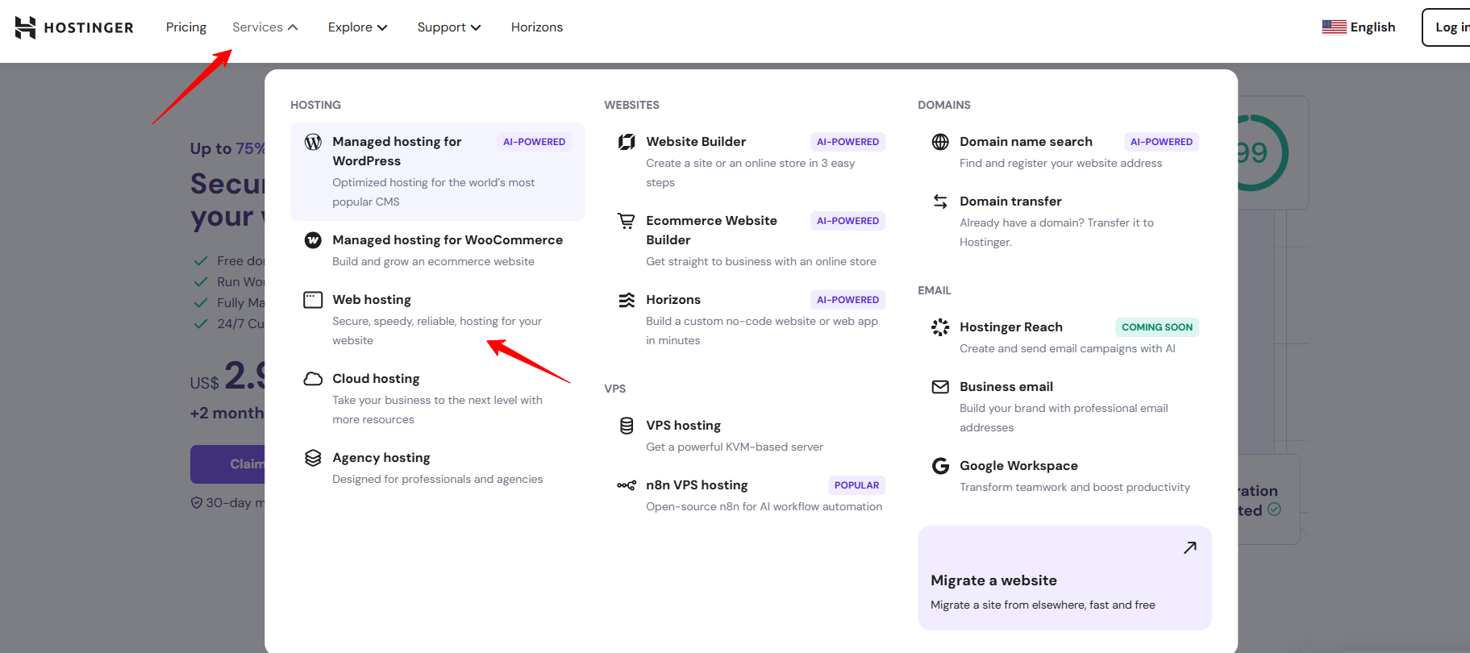
Task: Click the transfer arrows icon for Domain transfer
Action: pos(940,202)
